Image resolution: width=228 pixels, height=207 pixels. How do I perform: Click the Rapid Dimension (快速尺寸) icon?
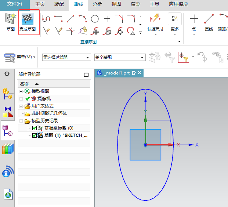click(x=156, y=18)
